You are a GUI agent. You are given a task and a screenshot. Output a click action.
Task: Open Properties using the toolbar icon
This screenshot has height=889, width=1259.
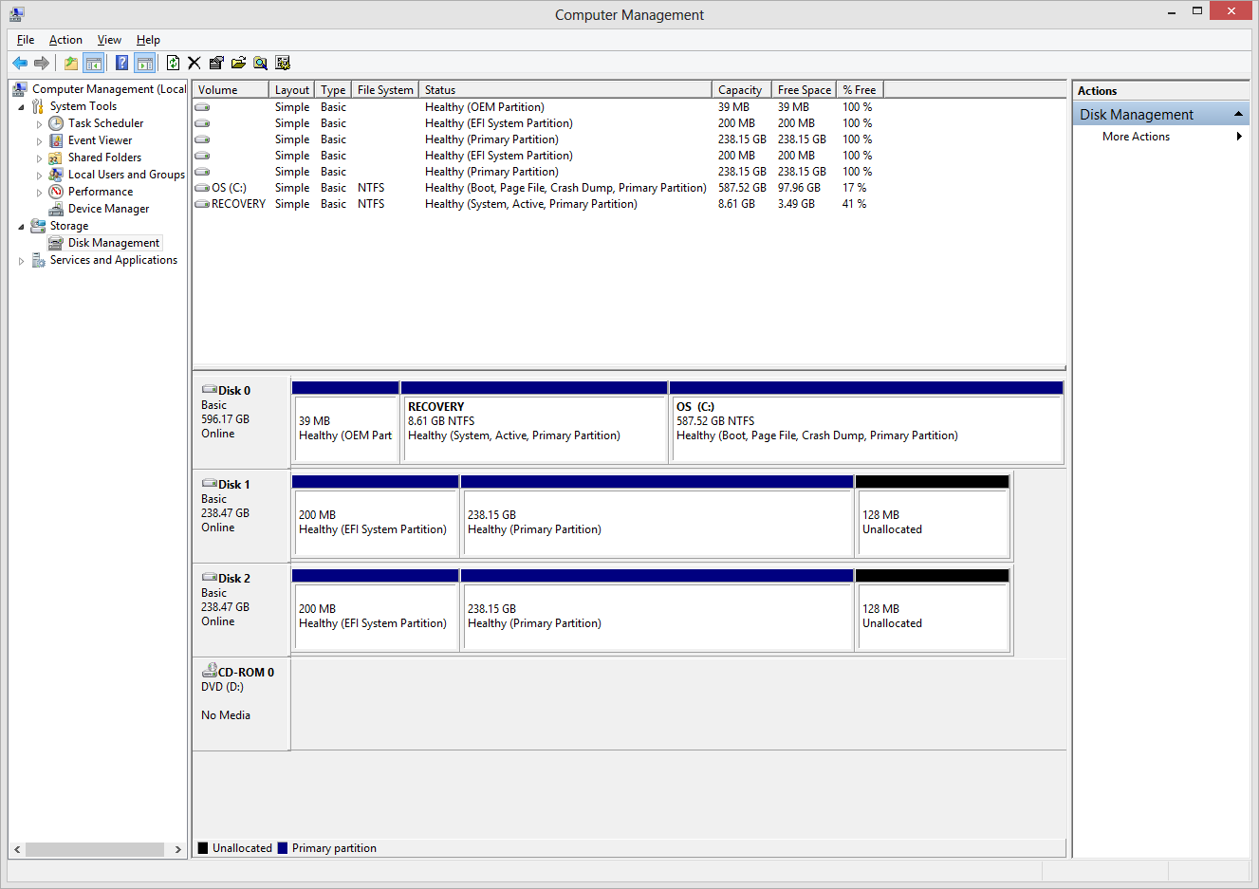point(216,63)
